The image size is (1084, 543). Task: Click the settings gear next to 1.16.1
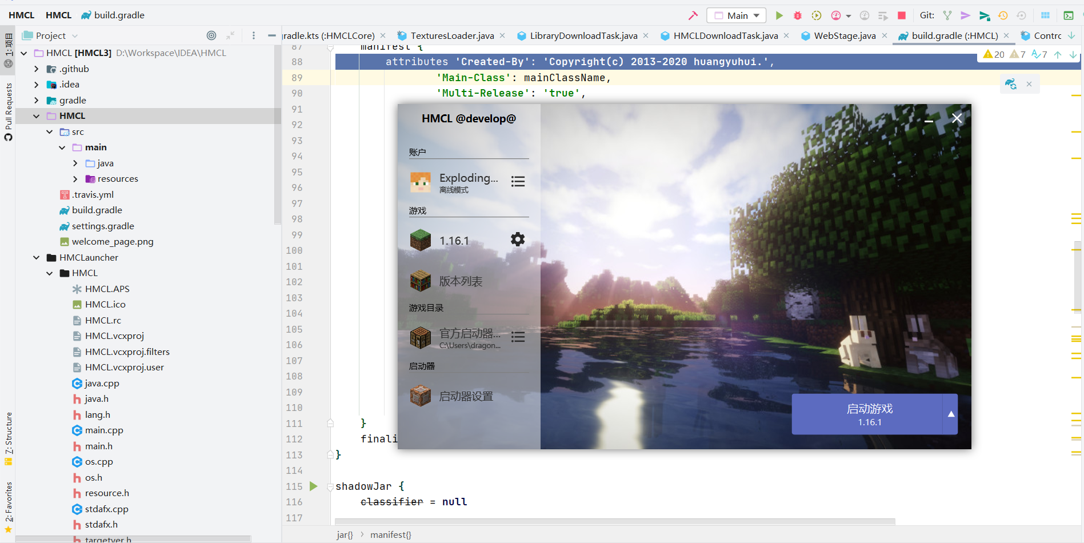pos(517,239)
